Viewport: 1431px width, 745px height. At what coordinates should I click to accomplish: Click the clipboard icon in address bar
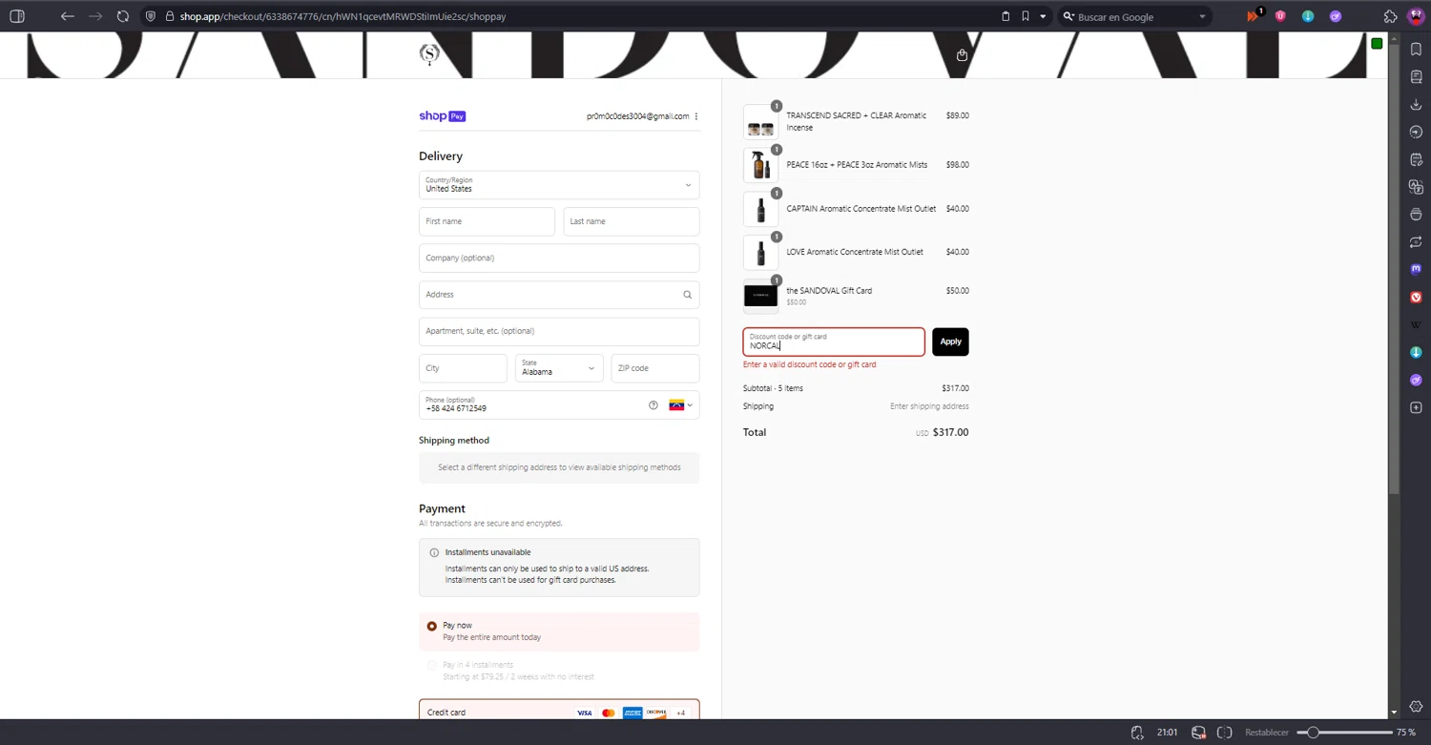(1006, 16)
